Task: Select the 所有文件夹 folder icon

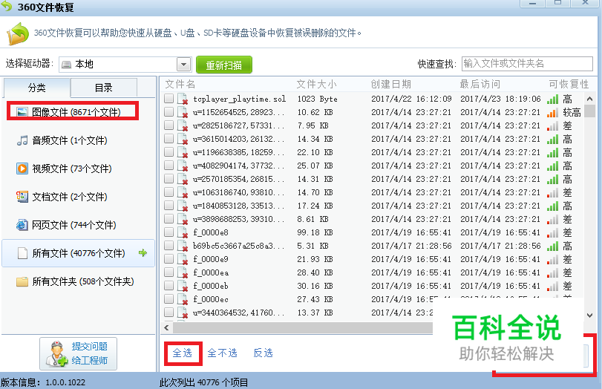Action: click(x=22, y=281)
